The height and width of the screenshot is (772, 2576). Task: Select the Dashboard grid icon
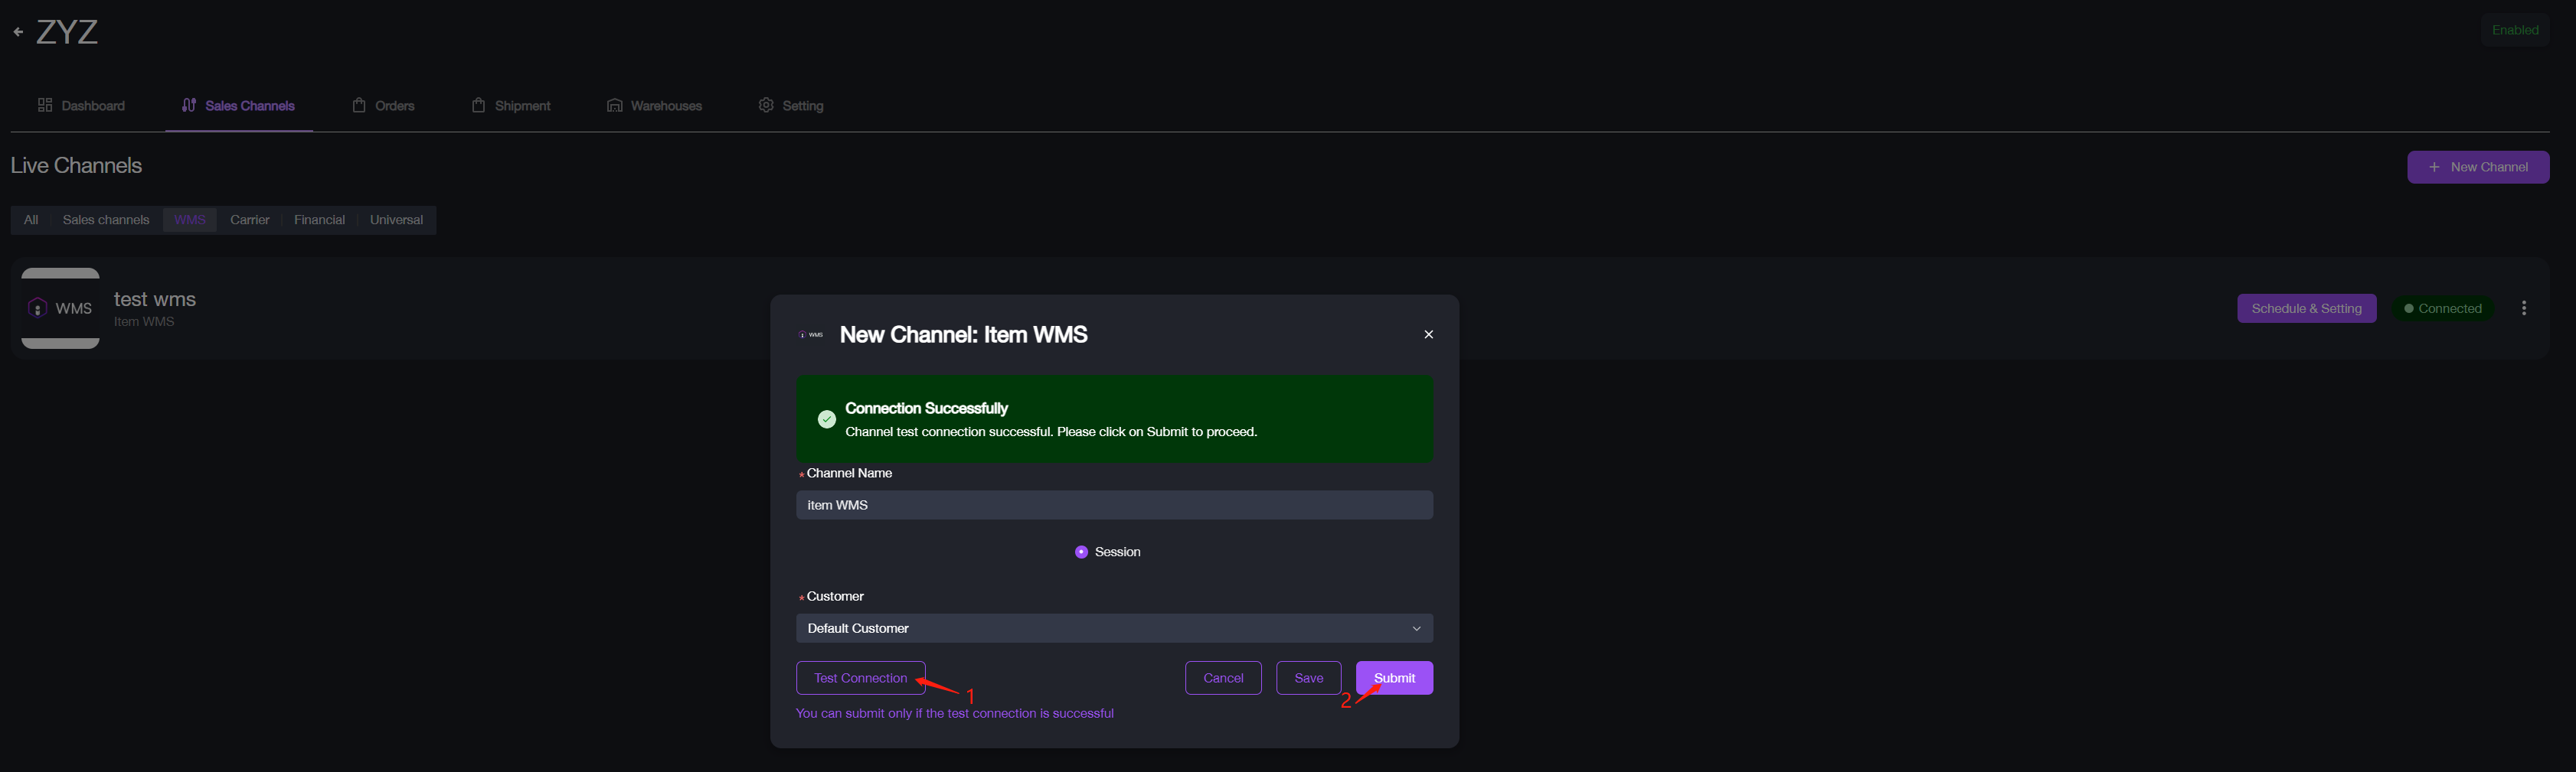coord(44,104)
